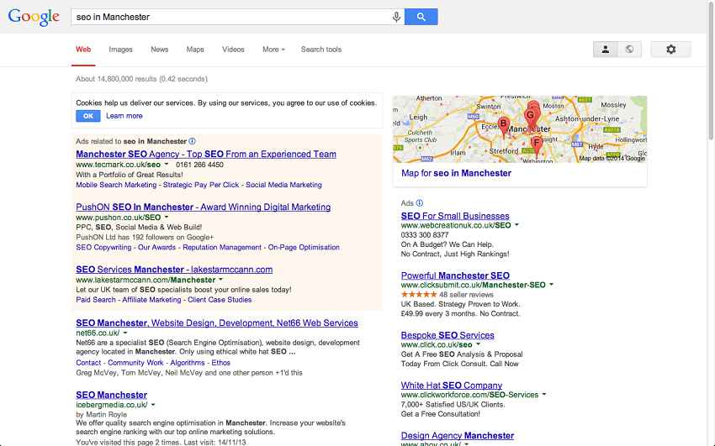Switch to the Maps tab
Image resolution: width=715 pixels, height=446 pixels.
pos(195,50)
